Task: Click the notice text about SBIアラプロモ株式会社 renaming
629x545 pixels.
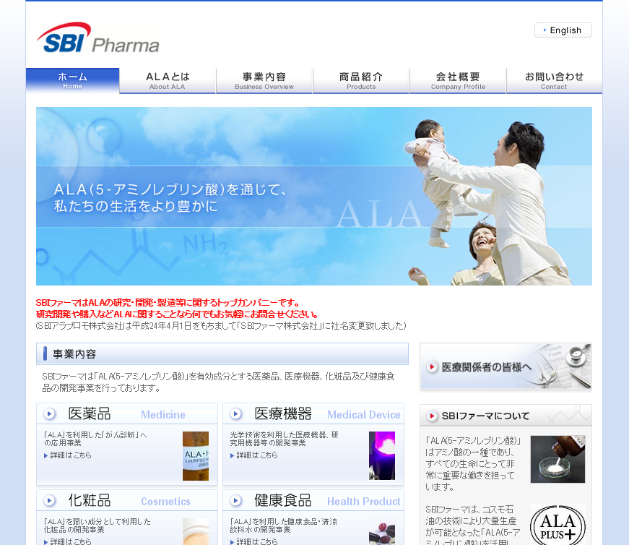Action: [x=221, y=326]
